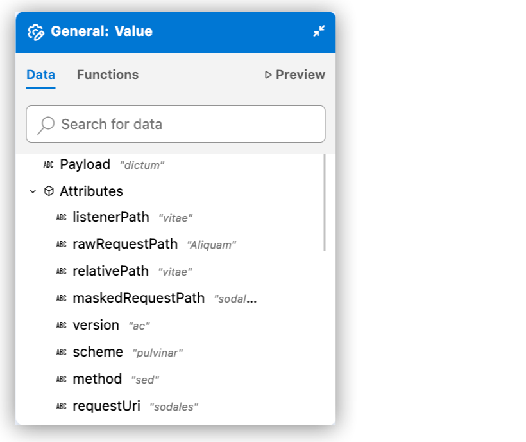Switch to the Data tab
Image resolution: width=526 pixels, height=442 pixels.
point(40,75)
